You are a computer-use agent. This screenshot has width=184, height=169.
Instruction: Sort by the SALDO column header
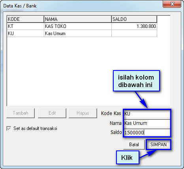tap(134, 19)
